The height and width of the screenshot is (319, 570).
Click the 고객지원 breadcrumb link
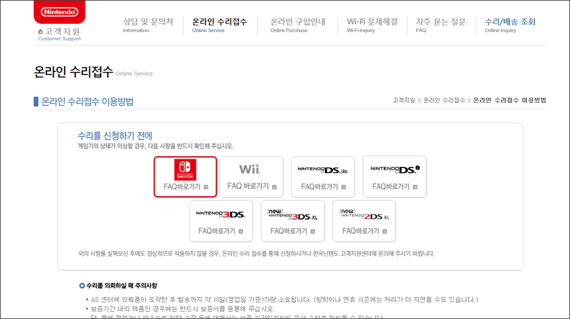404,100
